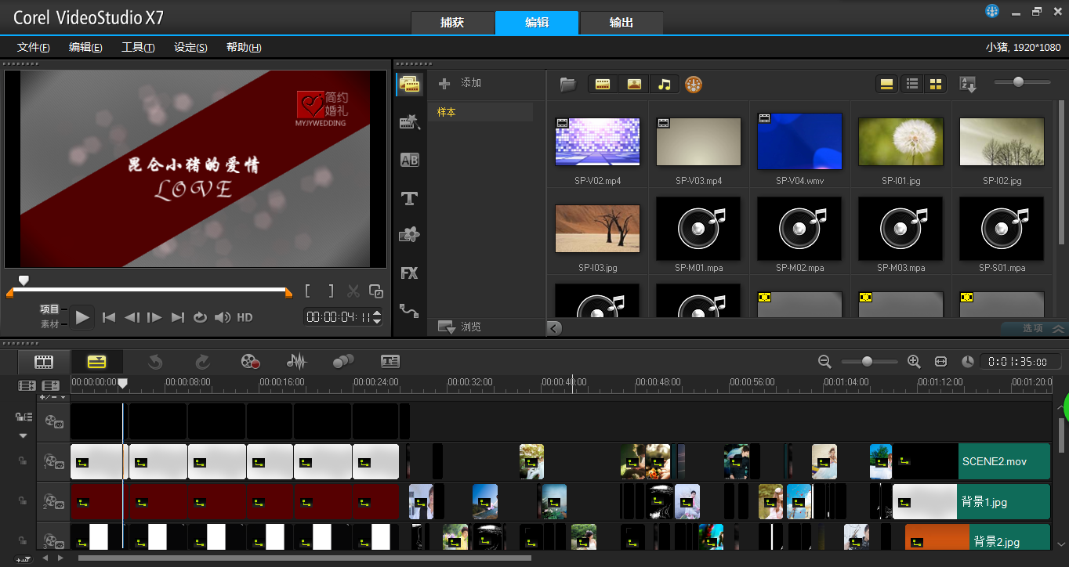Switch library to thumbnail view
The height and width of the screenshot is (567, 1069).
(x=936, y=84)
